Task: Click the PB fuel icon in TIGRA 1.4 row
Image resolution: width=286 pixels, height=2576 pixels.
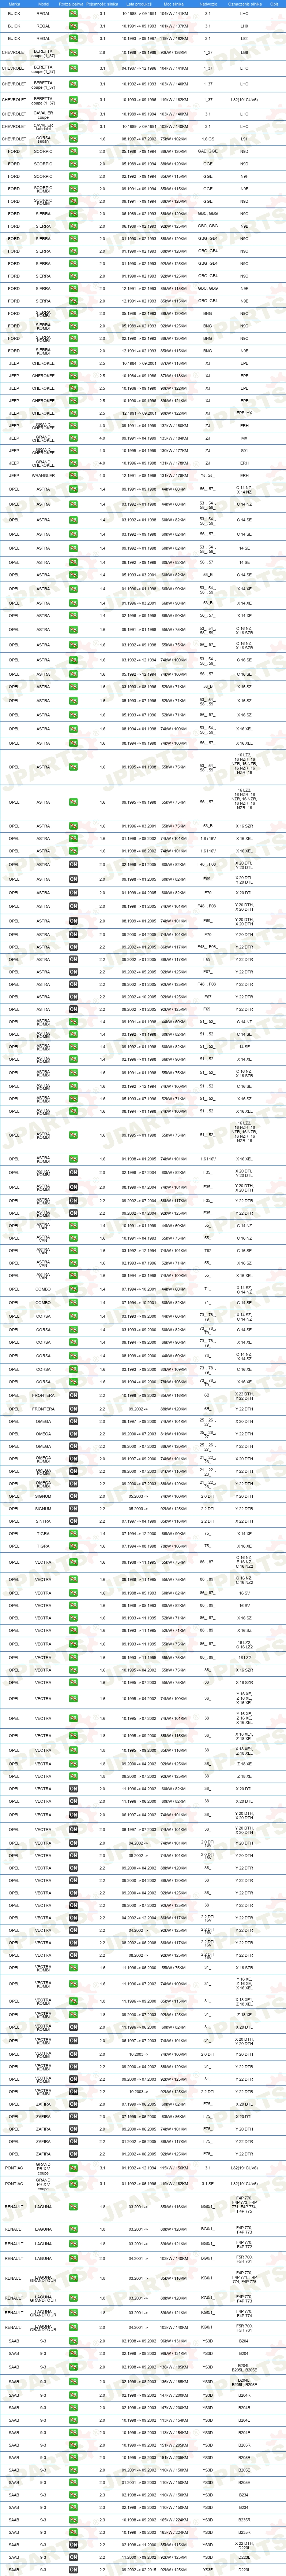Action: [x=73, y=1533]
